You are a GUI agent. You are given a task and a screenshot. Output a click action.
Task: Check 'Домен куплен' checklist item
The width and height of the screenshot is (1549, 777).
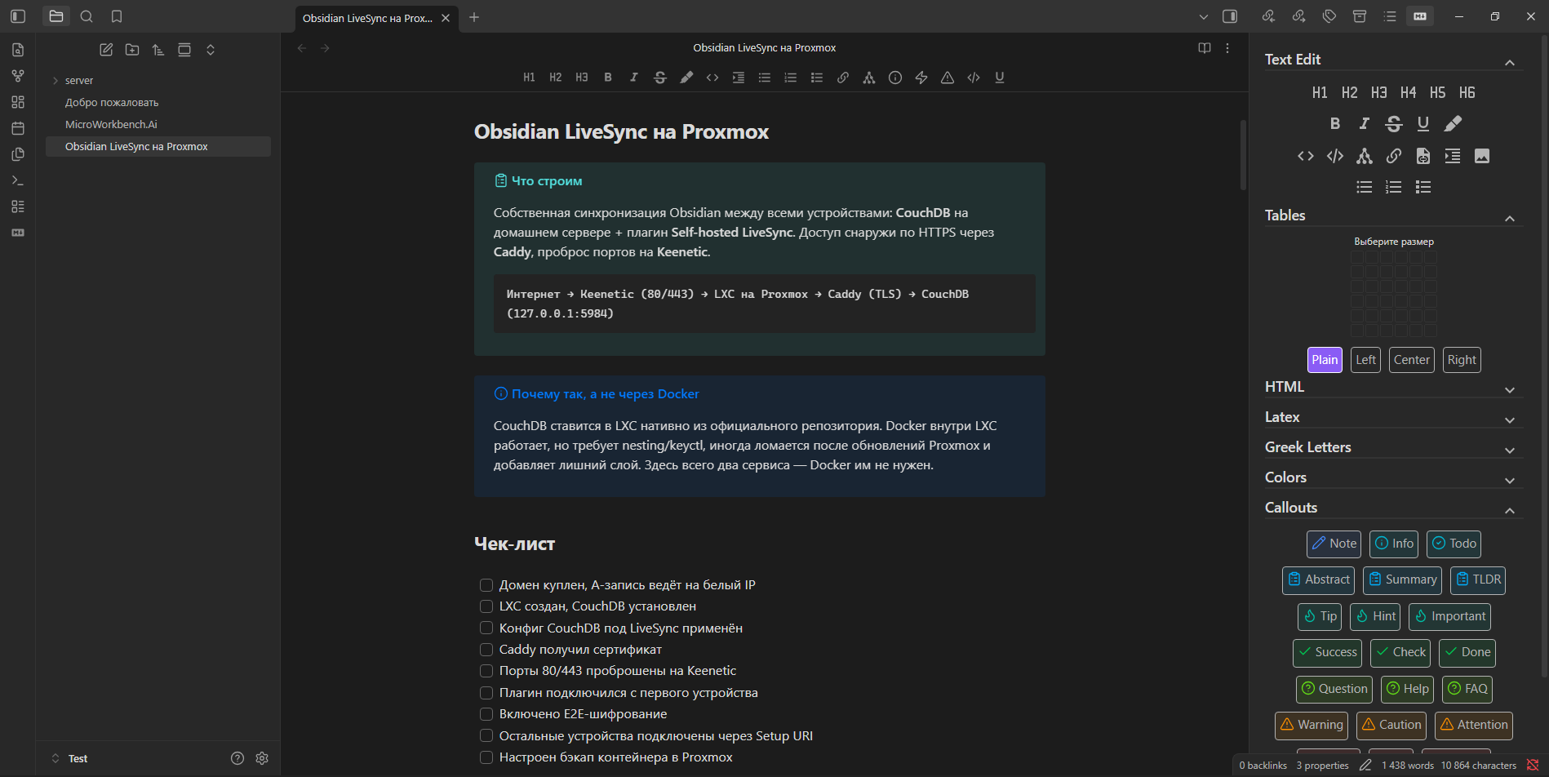(486, 585)
